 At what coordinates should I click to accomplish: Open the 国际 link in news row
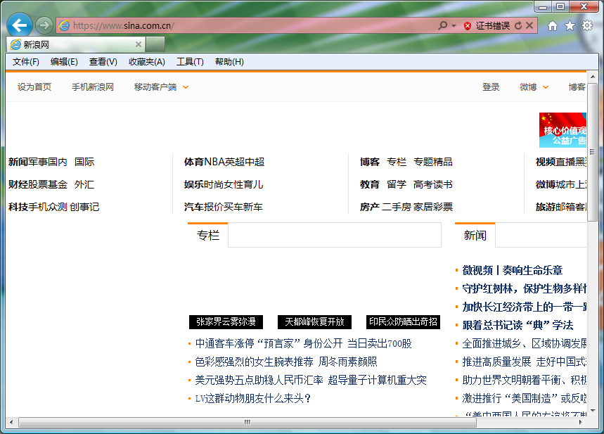84,162
